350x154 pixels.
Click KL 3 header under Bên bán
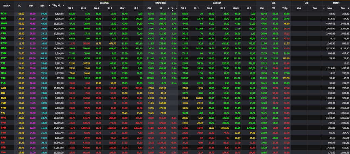(249, 8)
